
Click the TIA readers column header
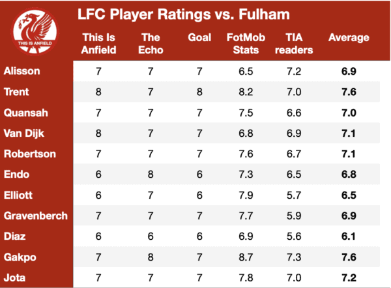(x=294, y=44)
